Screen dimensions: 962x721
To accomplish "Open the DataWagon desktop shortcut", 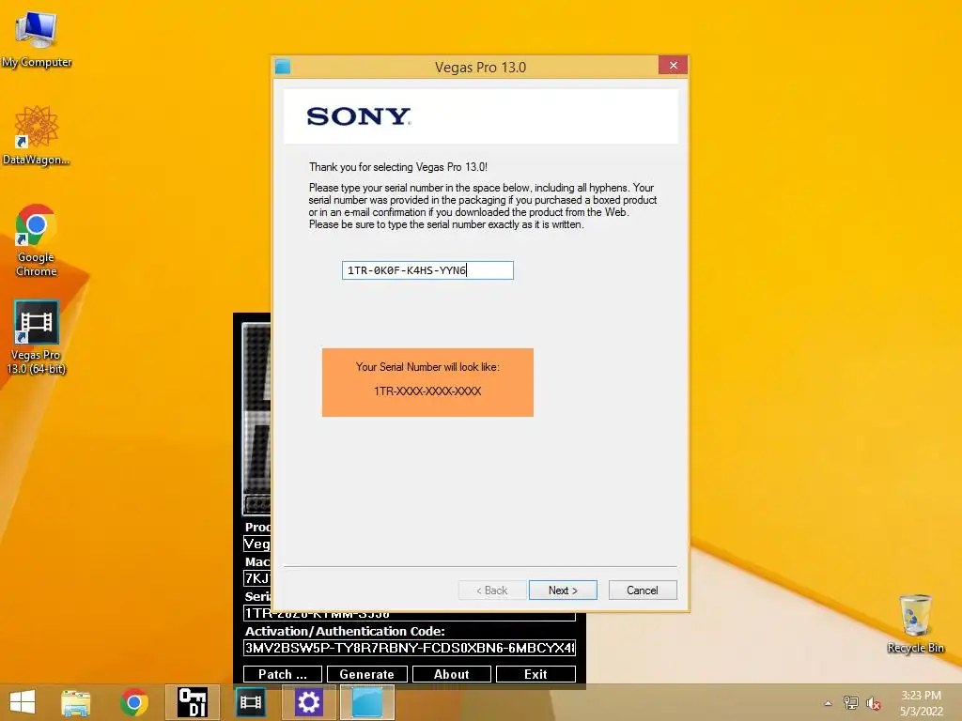I will [x=37, y=136].
